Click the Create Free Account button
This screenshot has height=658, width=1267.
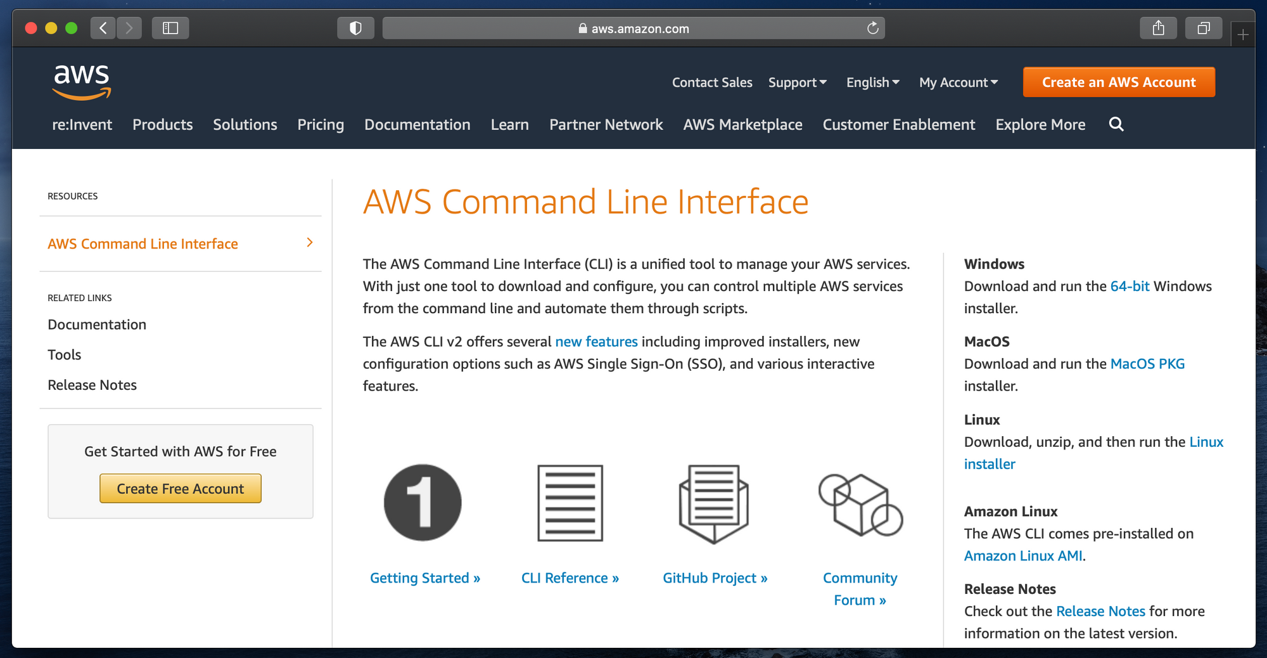coord(181,489)
